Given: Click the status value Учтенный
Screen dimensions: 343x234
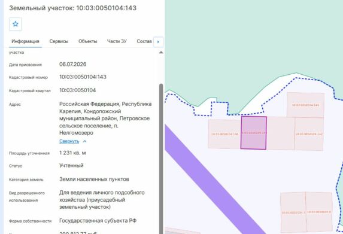Looking at the screenshot, I should (x=71, y=166).
